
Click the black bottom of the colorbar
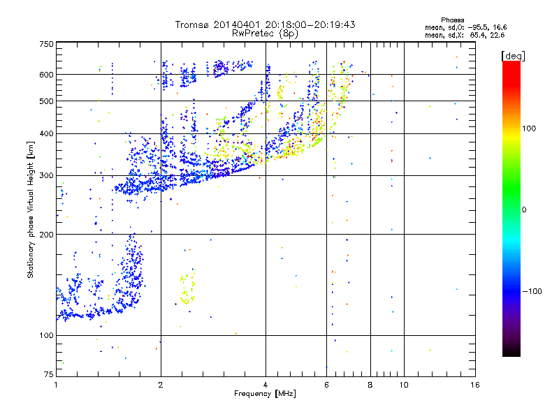[511, 351]
